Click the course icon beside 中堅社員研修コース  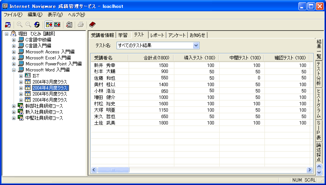pos(21,118)
